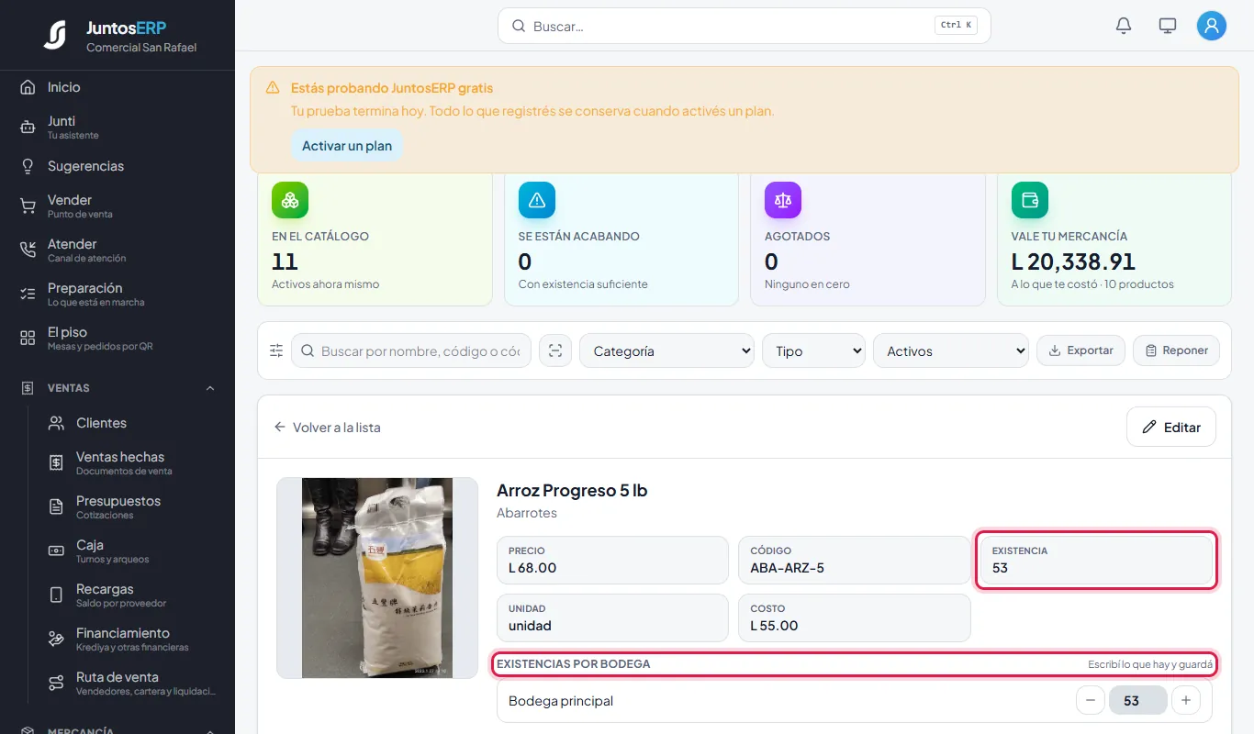This screenshot has height=734, width=1254.
Task: Open Clientes under Ventas
Action: click(132, 423)
